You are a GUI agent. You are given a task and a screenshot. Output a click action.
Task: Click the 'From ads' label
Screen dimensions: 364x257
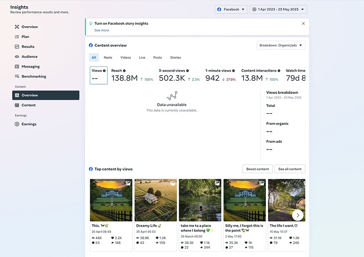274,141
